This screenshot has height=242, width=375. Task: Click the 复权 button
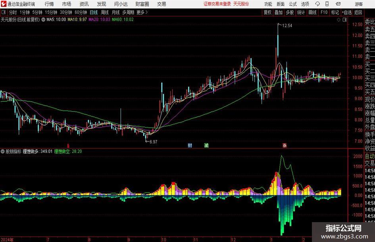coord(267,12)
